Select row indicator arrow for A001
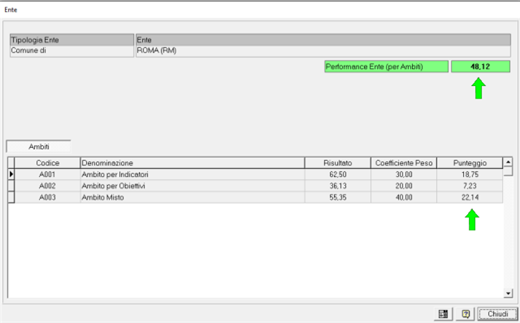The width and height of the screenshot is (520, 323). (x=11, y=174)
